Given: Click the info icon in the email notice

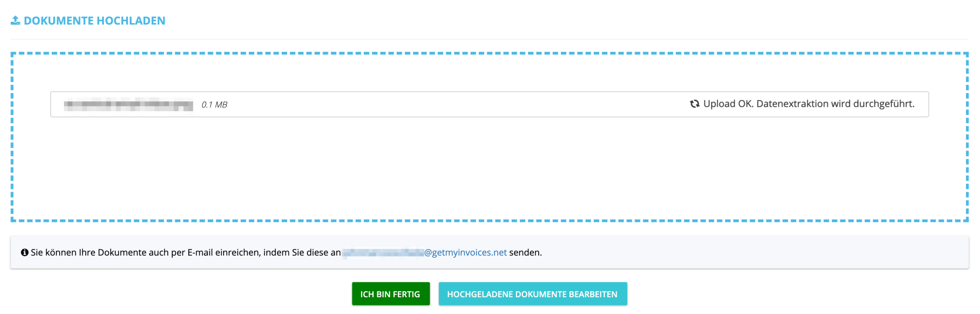Looking at the screenshot, I should [x=24, y=252].
